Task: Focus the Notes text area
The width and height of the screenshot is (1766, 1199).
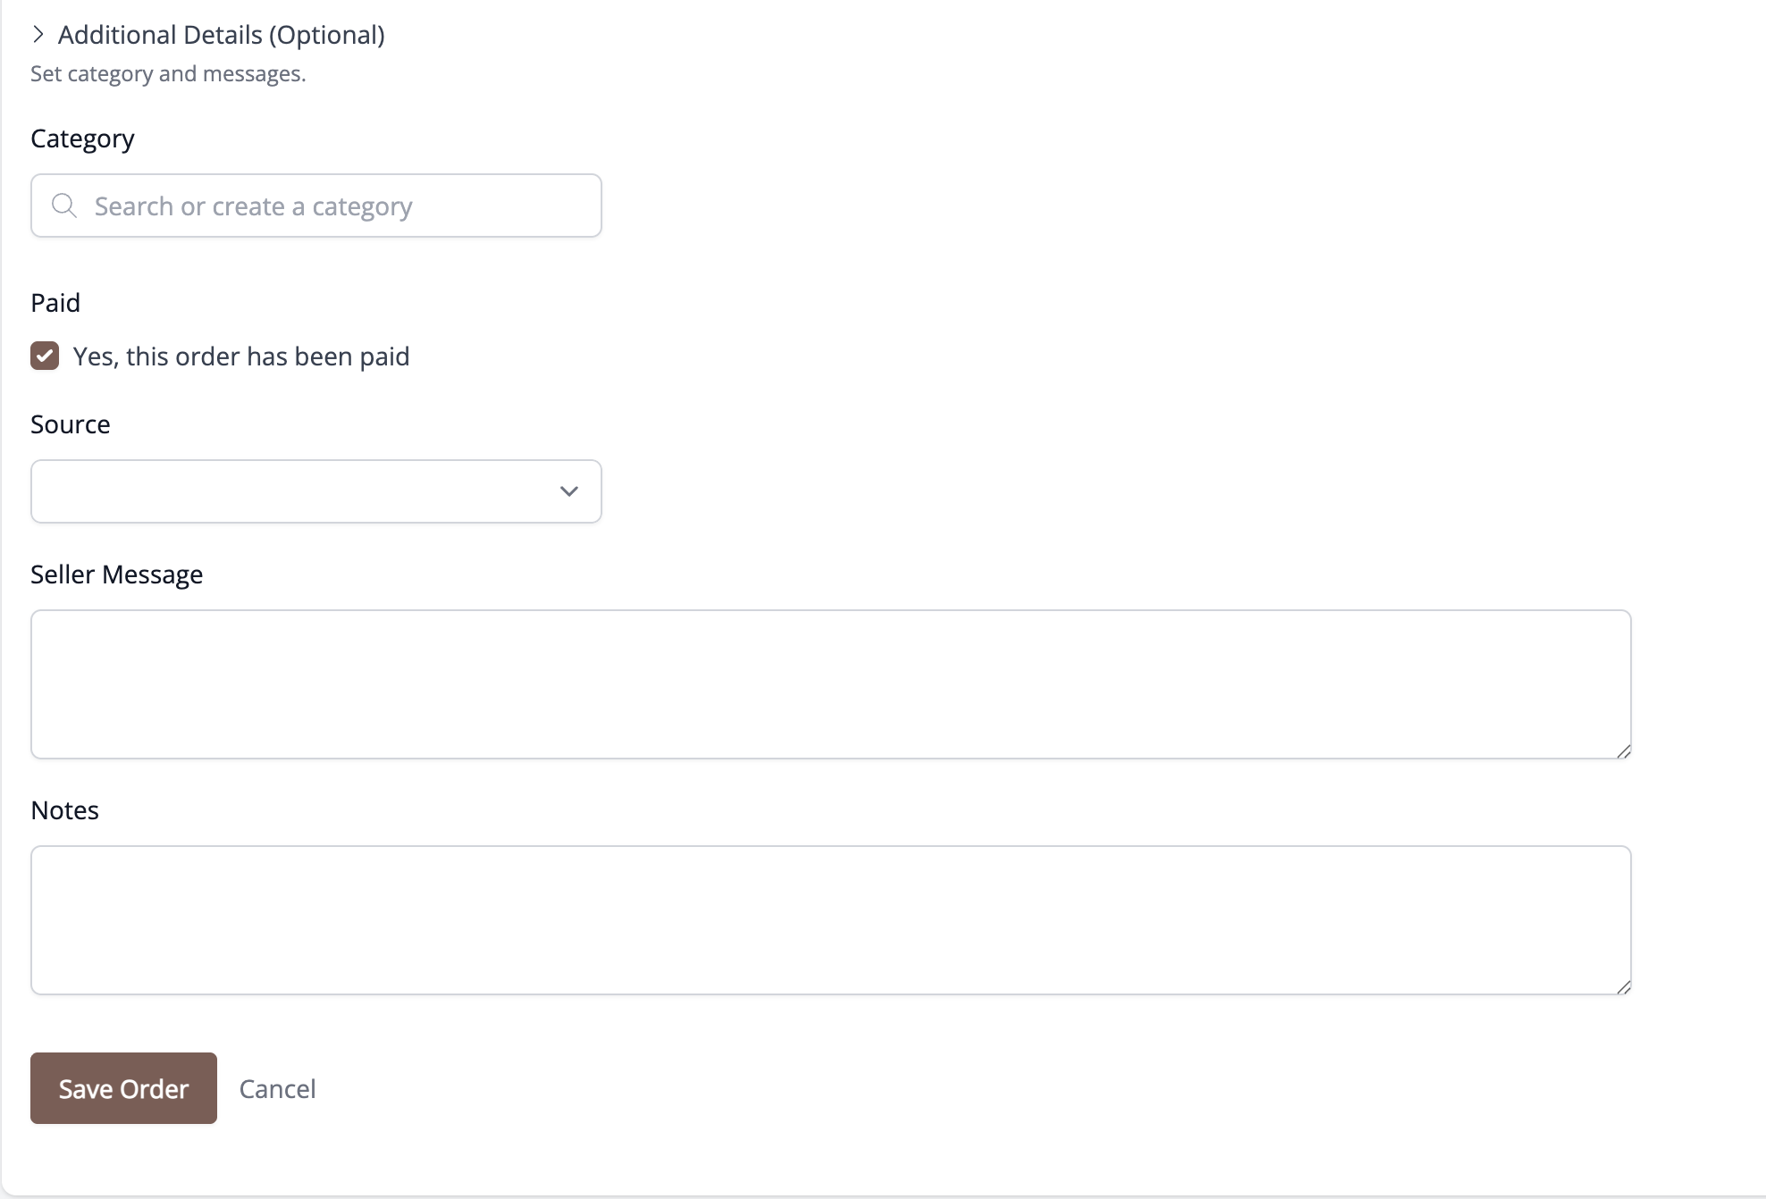Action: (x=831, y=920)
